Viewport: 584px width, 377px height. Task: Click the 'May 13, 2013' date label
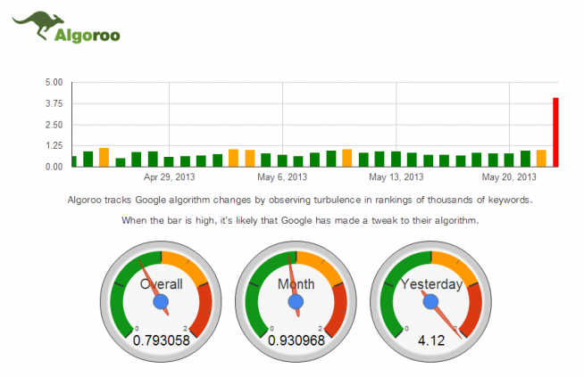396,177
